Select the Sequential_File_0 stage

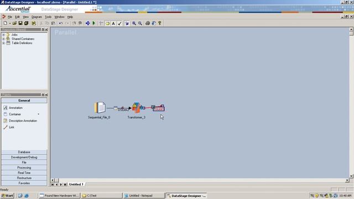pos(100,108)
